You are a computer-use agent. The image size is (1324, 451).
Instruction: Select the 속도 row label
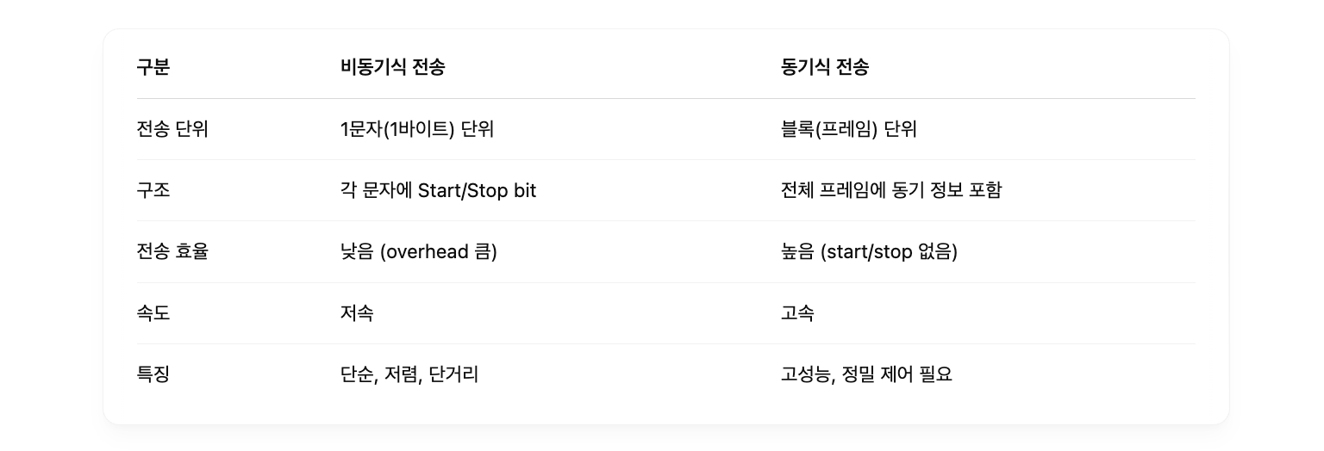point(153,313)
